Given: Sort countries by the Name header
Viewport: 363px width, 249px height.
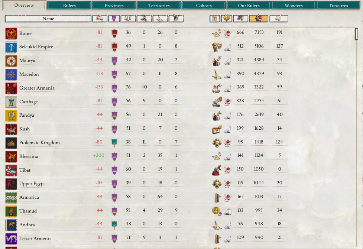Looking at the screenshot, I should [x=48, y=19].
